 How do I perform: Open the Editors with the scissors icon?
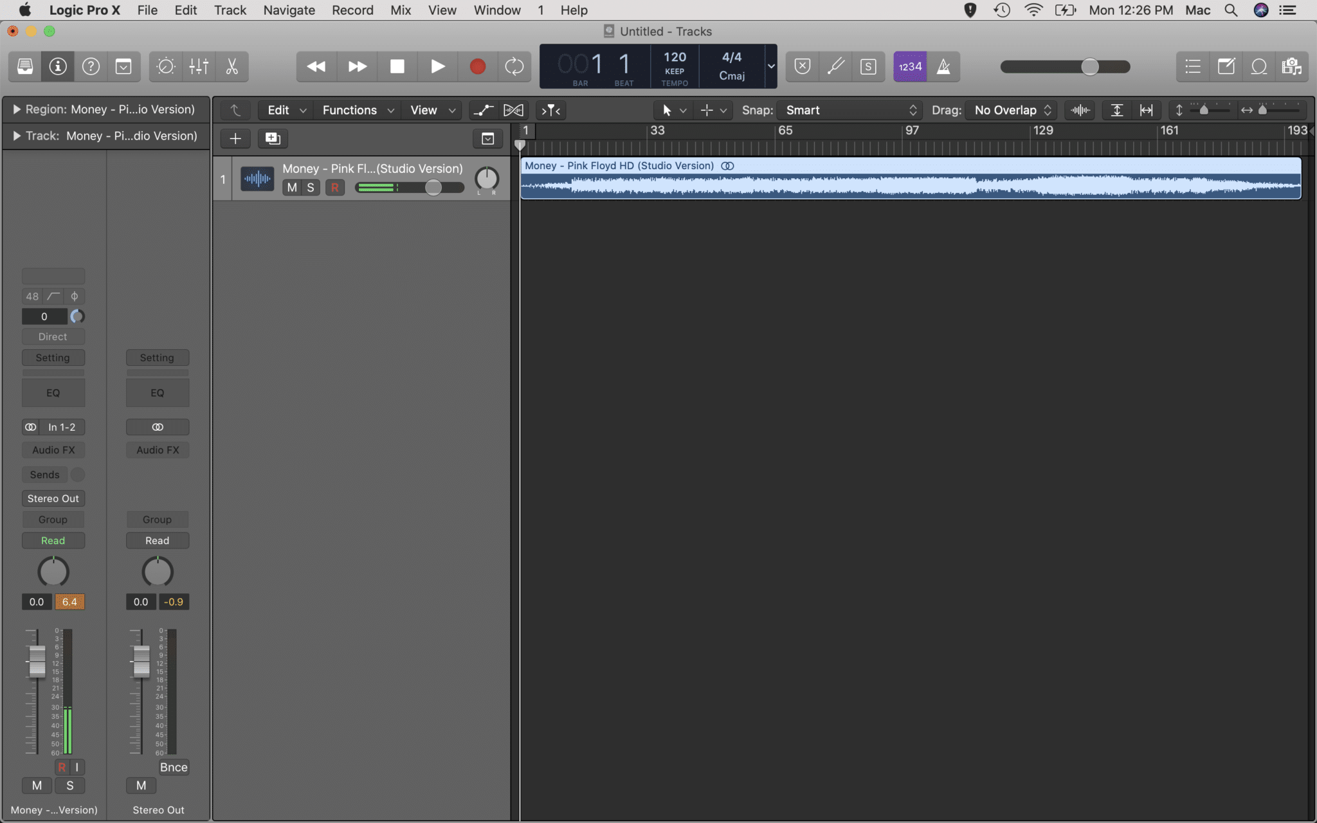(x=232, y=66)
